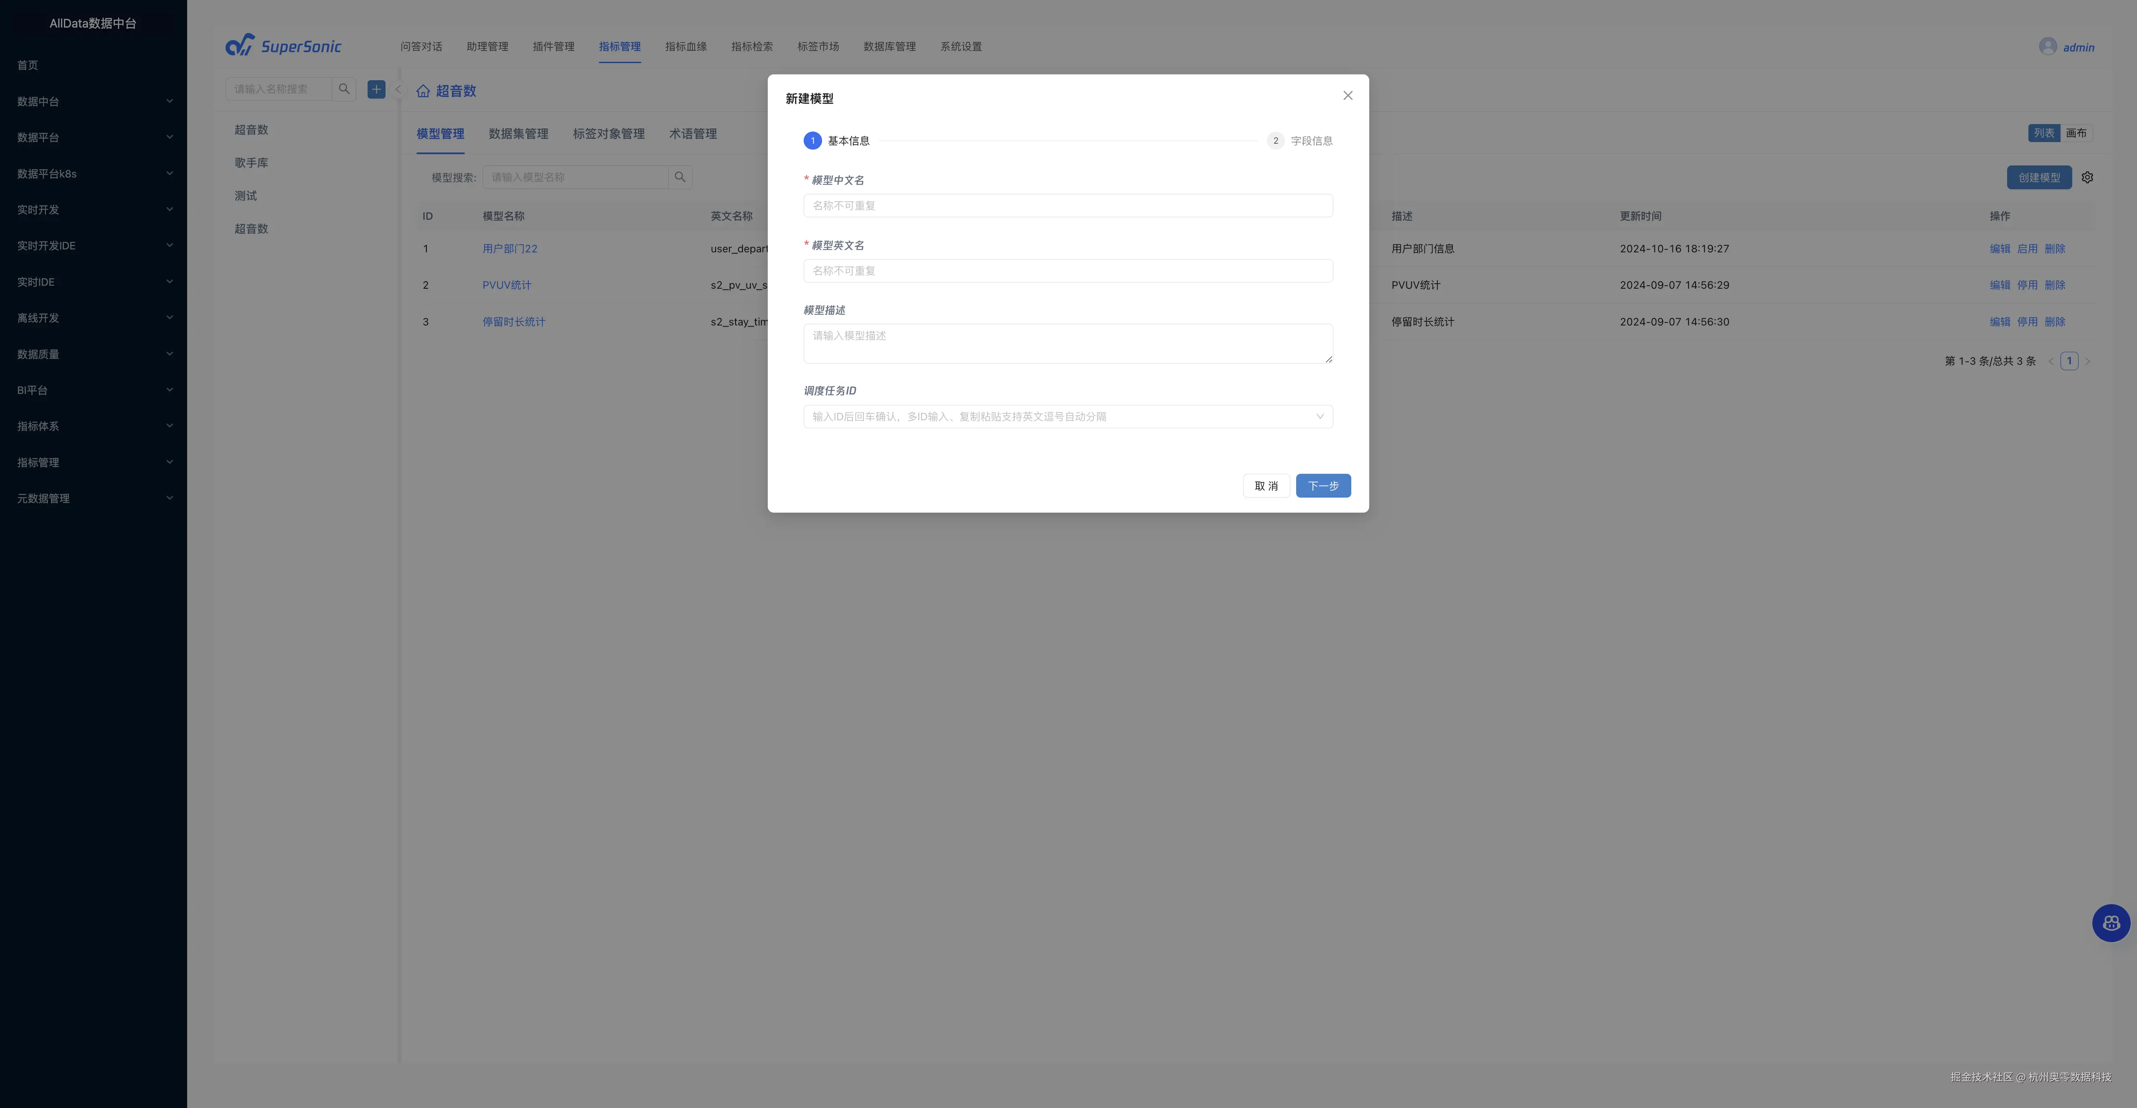Click the SuperSonic logo
2137x1108 pixels.
coord(284,46)
